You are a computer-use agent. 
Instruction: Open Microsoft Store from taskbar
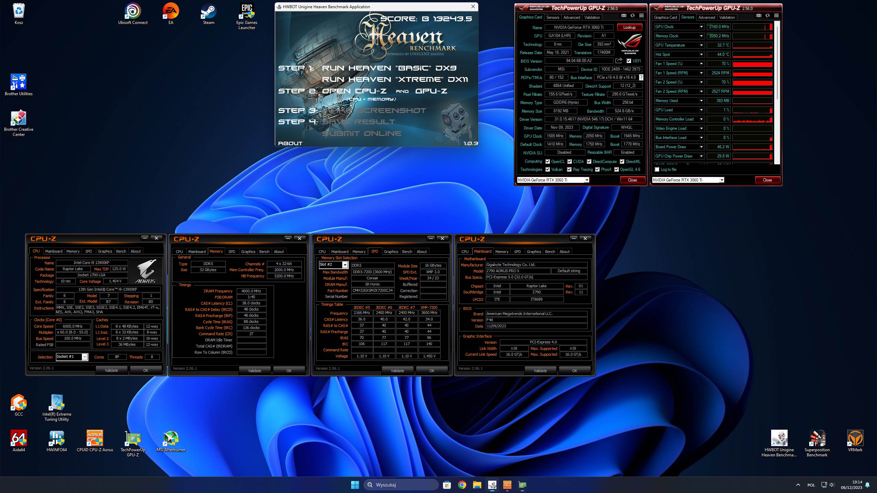[x=447, y=484]
